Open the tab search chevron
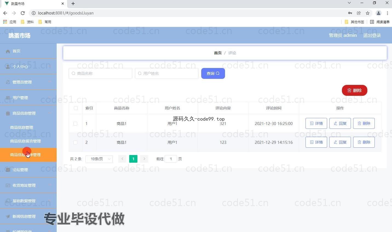This screenshot has width=392, height=232. [349, 3]
